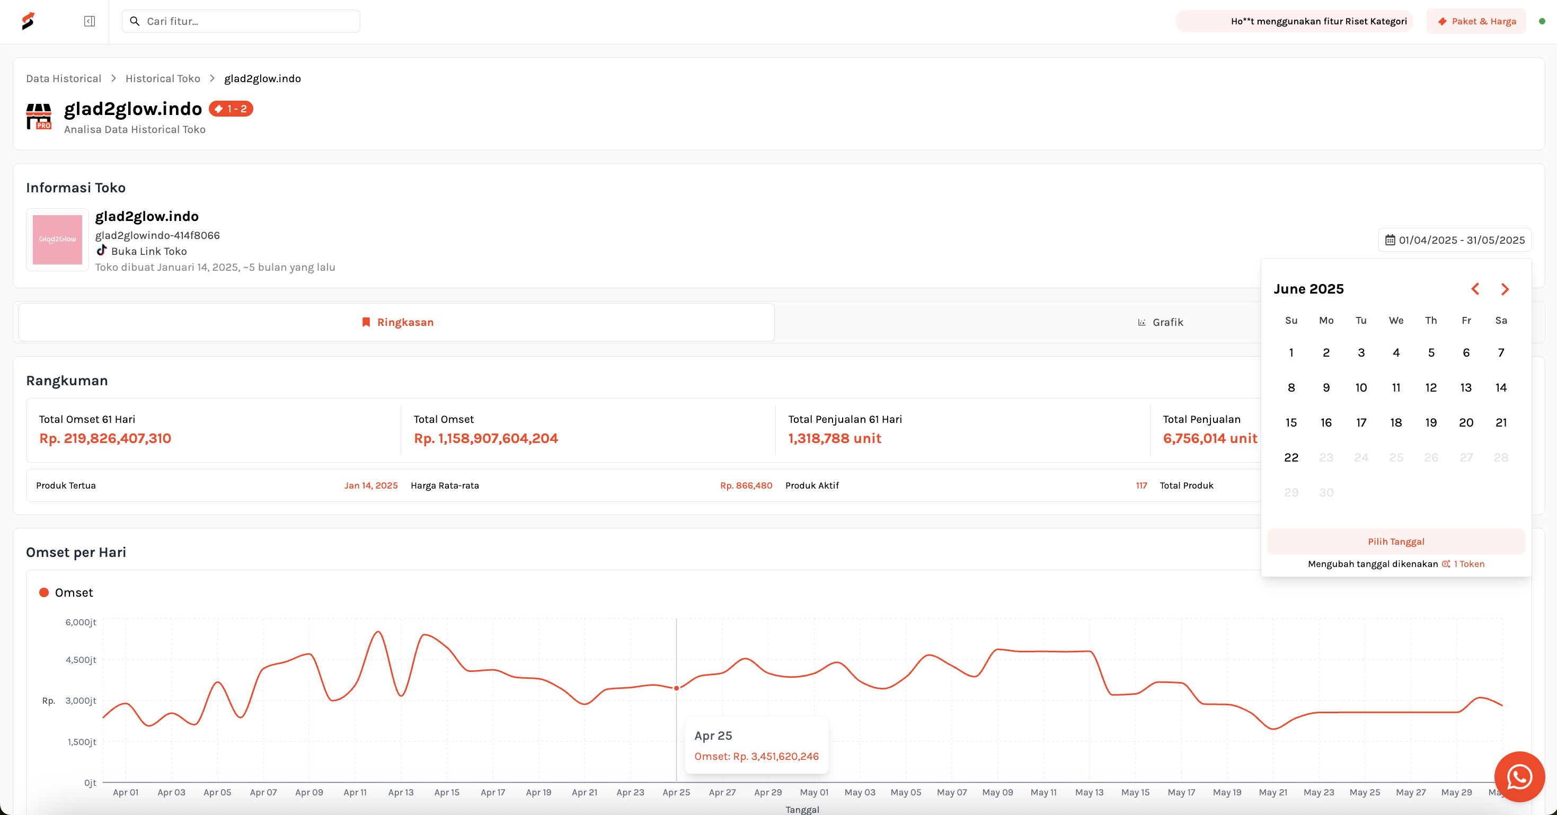Image resolution: width=1557 pixels, height=815 pixels.
Task: Click the May 09 label on chart axis
Action: pos(997,792)
